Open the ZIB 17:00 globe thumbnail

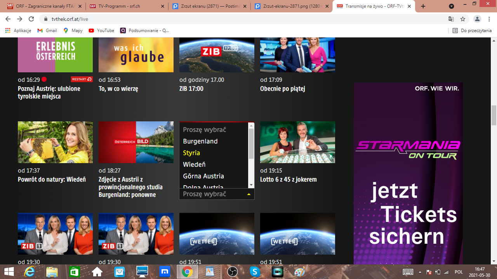point(217,55)
